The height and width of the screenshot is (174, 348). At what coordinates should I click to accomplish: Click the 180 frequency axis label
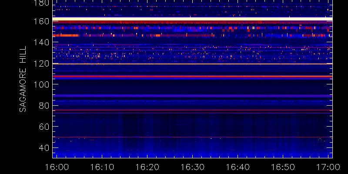click(x=42, y=3)
